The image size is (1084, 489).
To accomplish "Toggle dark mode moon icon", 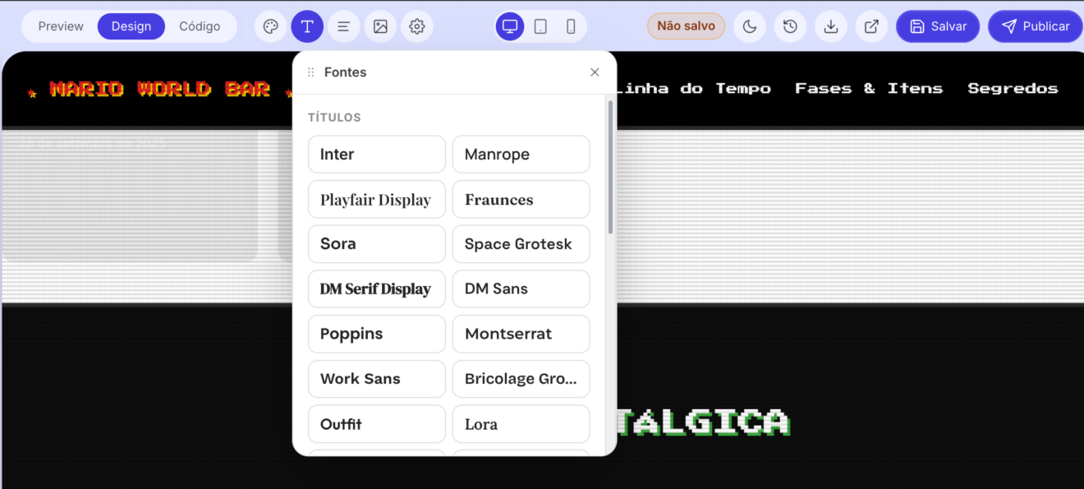I will pos(750,26).
